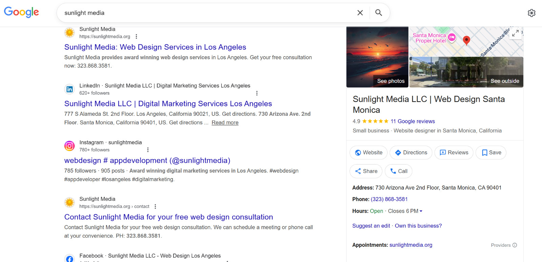Screen dimensions: 542x262
Task: Click the Website button in the business panel
Action: coord(369,153)
